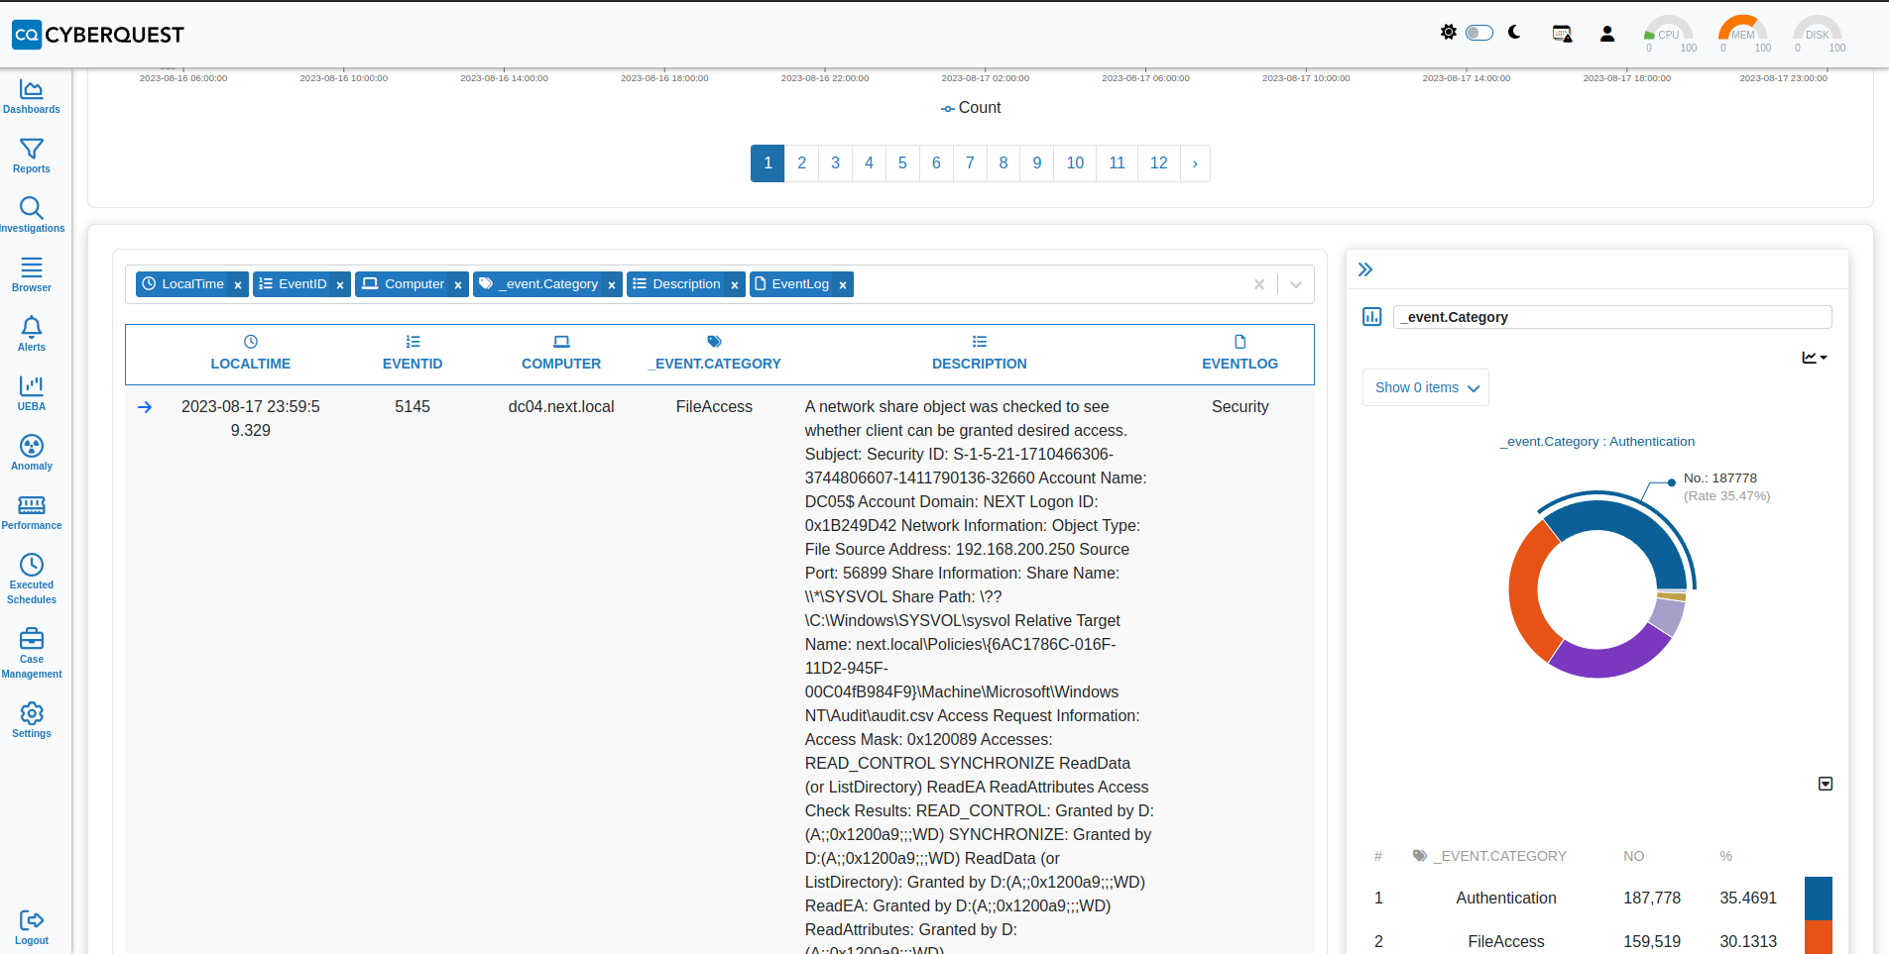This screenshot has height=954, width=1889.
Task: Remove the EventLog column tag
Action: pyautogui.click(x=843, y=285)
